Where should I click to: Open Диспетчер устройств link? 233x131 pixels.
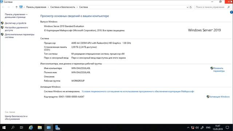click(x=15, y=23)
